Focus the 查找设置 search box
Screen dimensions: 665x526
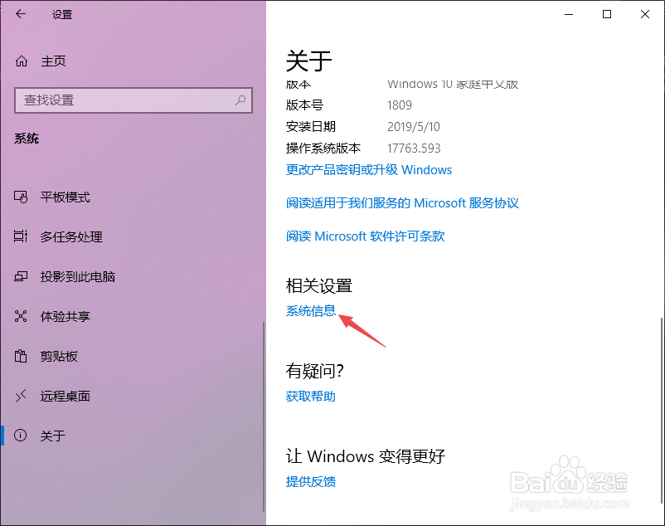(x=133, y=100)
